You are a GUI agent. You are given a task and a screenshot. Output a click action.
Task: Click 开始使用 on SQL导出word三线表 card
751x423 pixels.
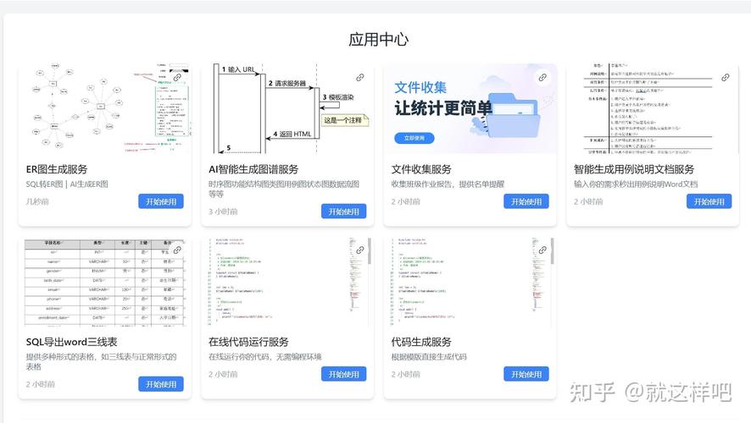coord(161,384)
